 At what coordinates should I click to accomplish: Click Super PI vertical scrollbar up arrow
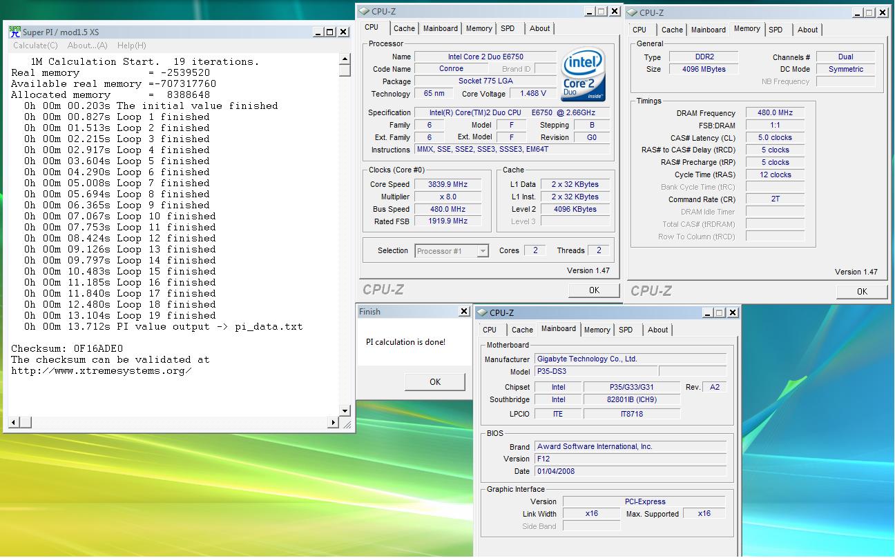(x=345, y=58)
